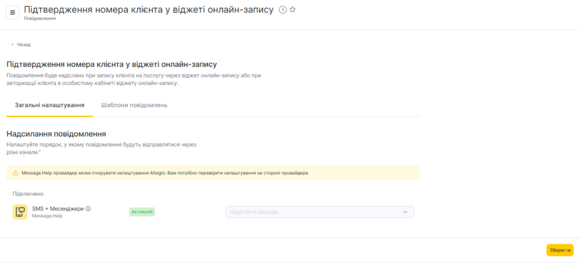580x263 pixels.
Task: Click the SMS + Месенджери channel name
Action: pyautogui.click(x=58, y=209)
